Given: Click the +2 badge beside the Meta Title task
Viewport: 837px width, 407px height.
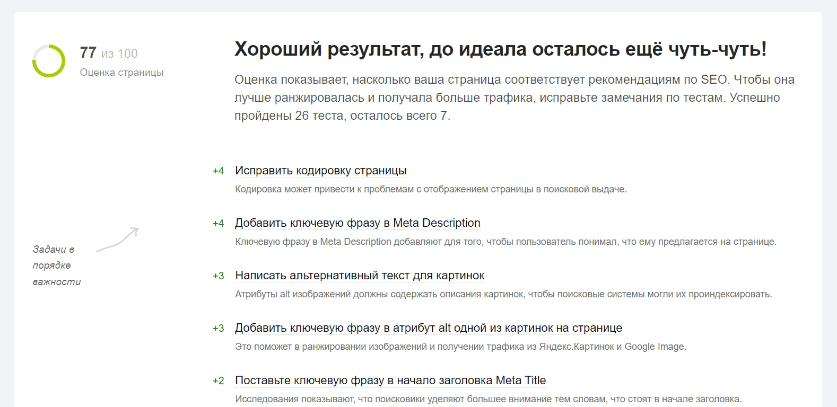Looking at the screenshot, I should [x=218, y=381].
